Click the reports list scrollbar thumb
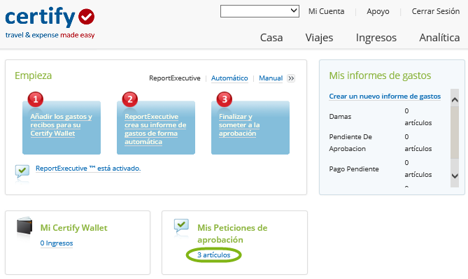Viewport: 468px width, 279px height. (455, 132)
